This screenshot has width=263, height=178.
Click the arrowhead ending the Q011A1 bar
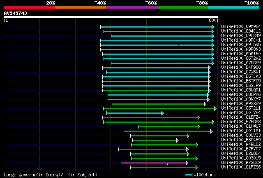[x=212, y=131]
